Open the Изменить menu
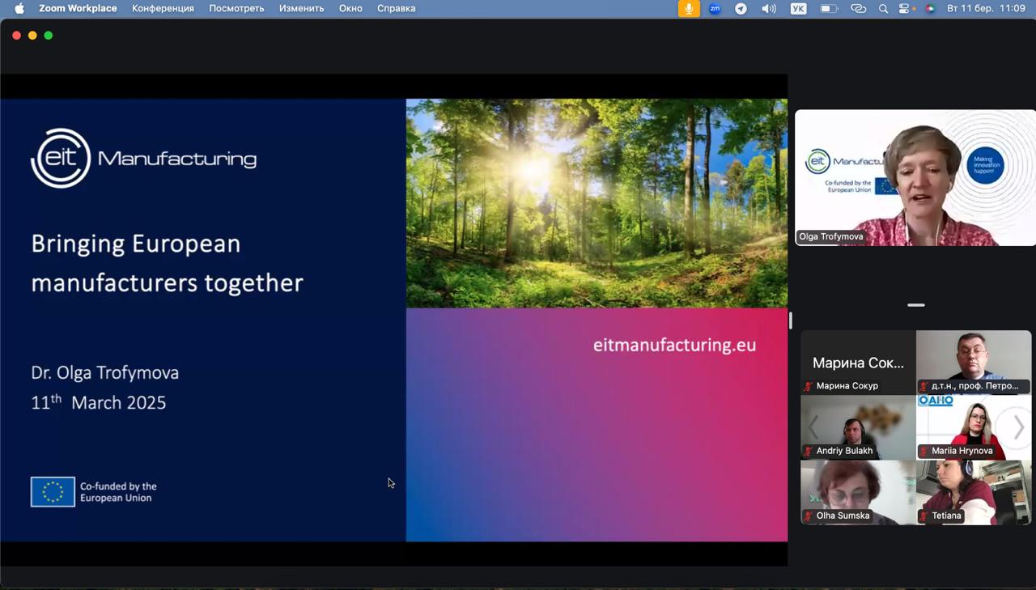 (301, 8)
